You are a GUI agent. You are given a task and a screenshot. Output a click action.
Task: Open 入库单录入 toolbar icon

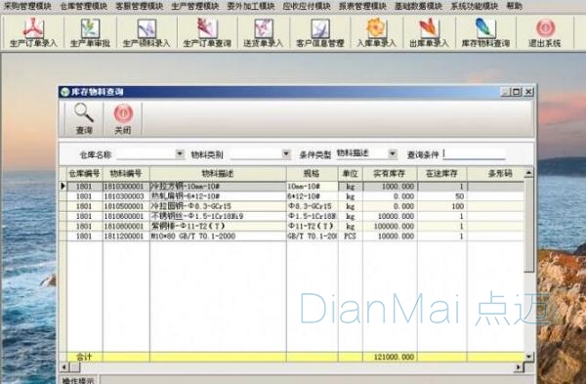tap(376, 32)
